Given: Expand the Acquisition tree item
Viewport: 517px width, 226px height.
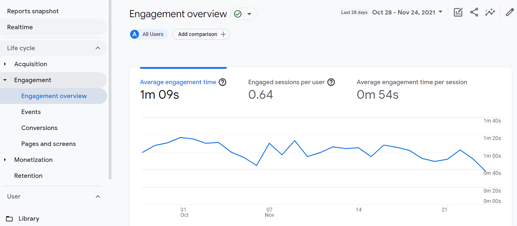Looking at the screenshot, I should [5, 64].
